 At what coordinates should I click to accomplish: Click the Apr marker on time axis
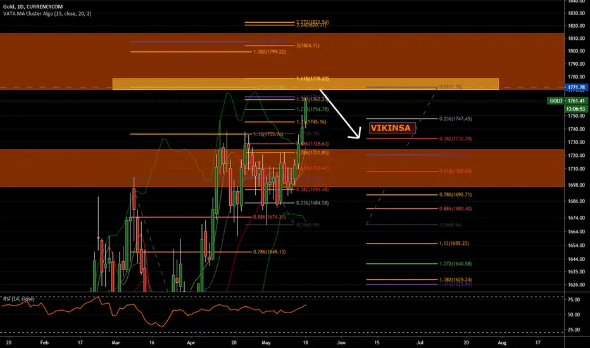[191, 343]
